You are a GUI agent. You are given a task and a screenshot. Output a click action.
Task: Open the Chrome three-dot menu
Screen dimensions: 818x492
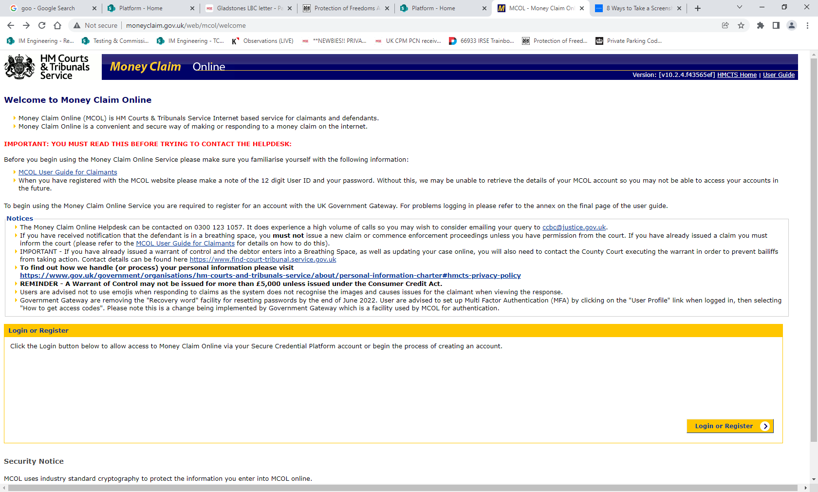(807, 25)
